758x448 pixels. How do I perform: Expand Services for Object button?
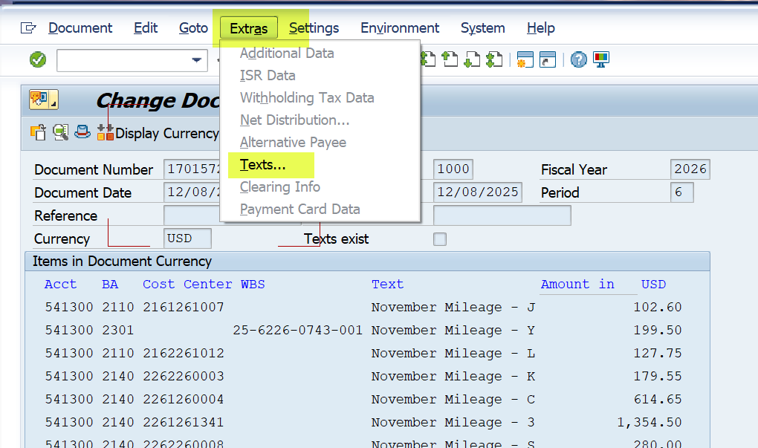(x=43, y=100)
